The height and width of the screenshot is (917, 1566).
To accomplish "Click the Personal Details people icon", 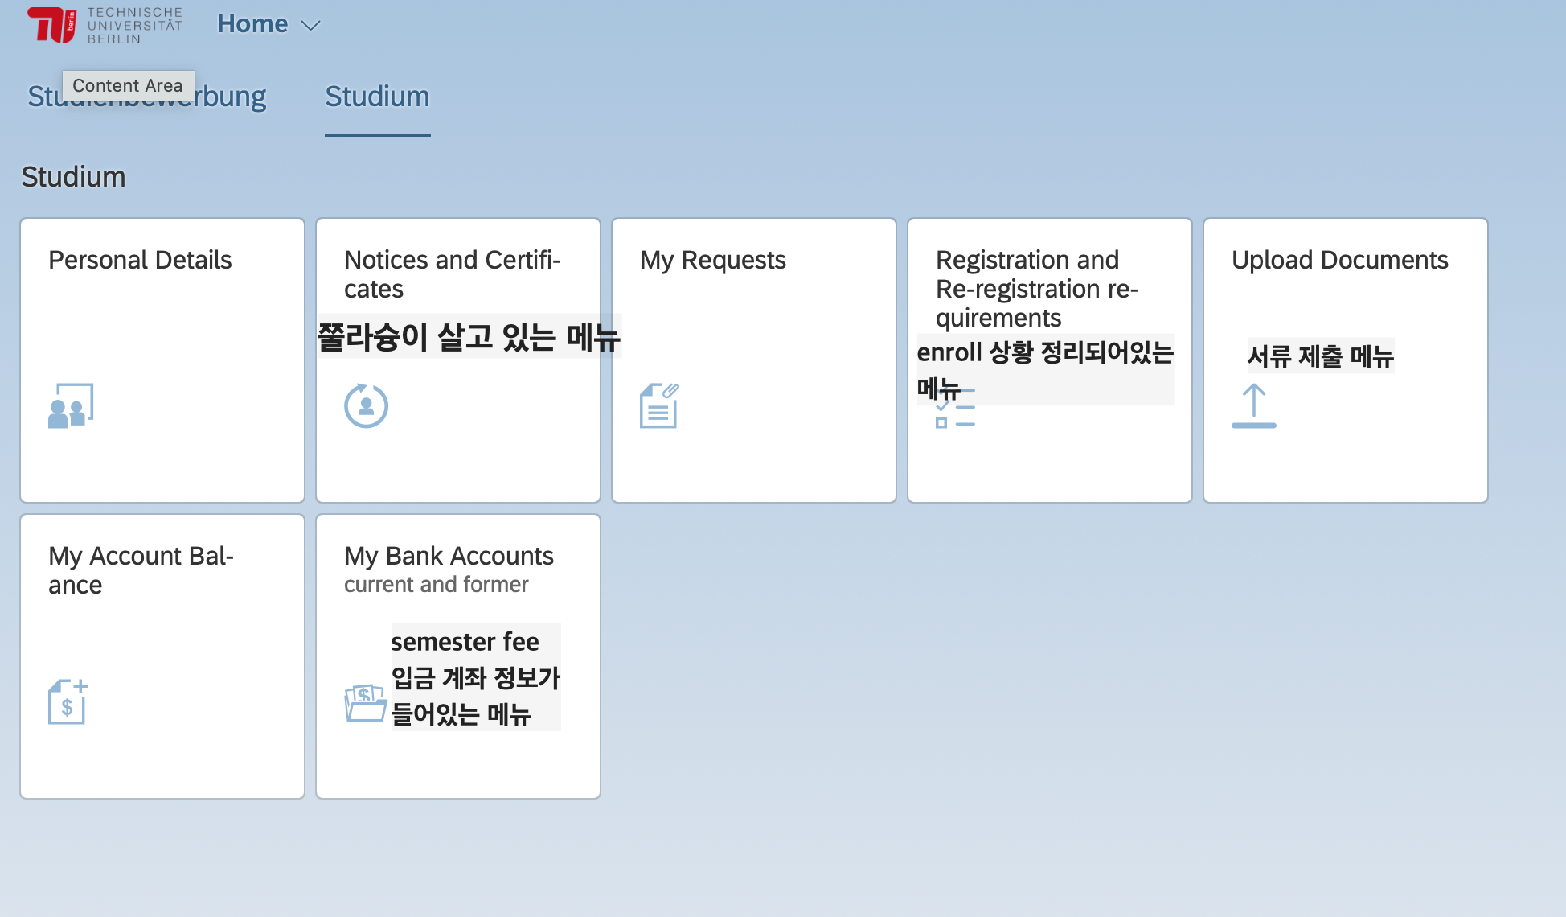I will (x=71, y=405).
